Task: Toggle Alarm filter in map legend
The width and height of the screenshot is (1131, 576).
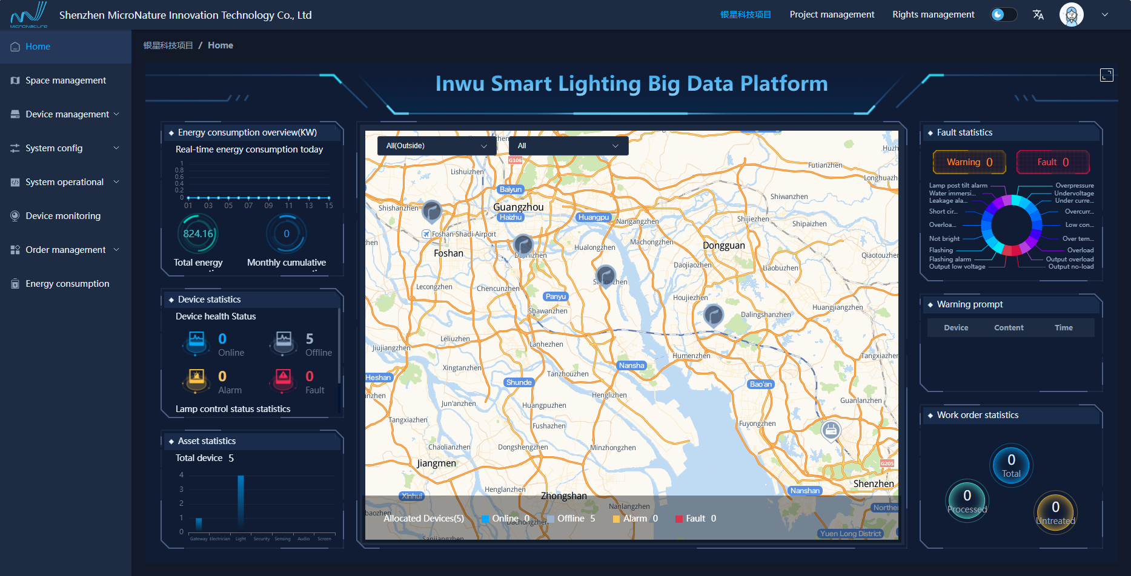Action: click(x=634, y=519)
